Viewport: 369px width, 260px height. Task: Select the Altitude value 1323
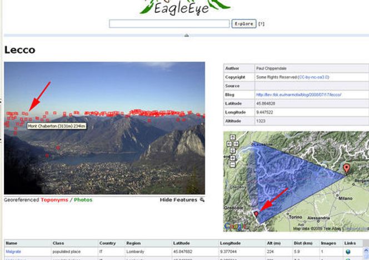tap(261, 121)
